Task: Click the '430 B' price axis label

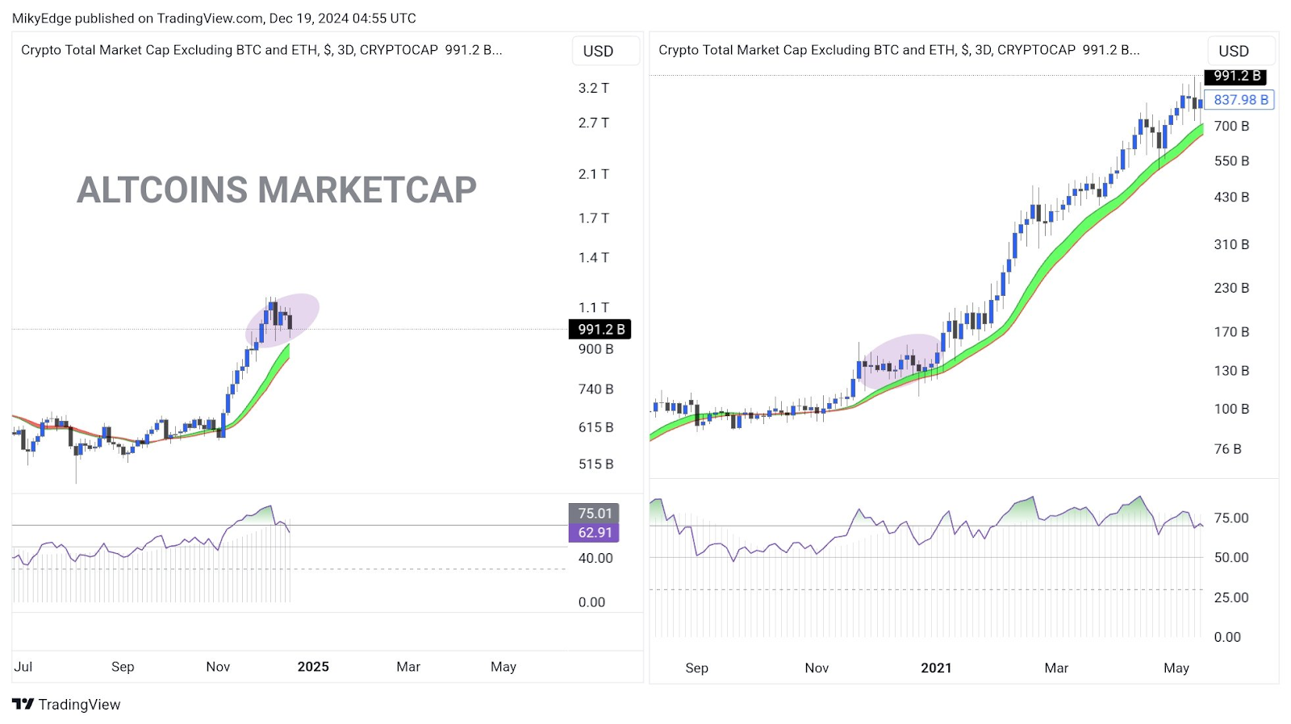Action: (1232, 198)
